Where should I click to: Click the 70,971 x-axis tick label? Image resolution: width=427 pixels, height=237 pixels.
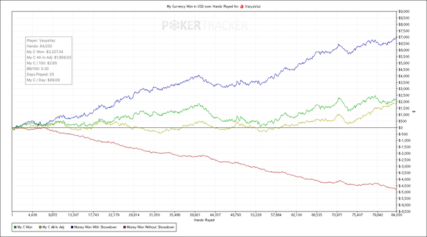(337, 215)
